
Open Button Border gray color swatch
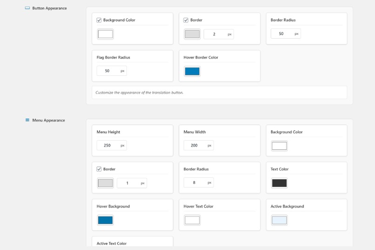coord(192,34)
